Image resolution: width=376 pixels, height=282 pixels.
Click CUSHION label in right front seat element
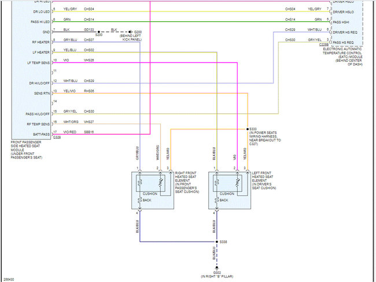(x=150, y=194)
